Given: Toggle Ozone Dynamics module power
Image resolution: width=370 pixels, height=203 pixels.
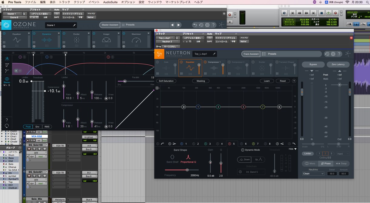Looking at the screenshot, I should coord(34,33).
